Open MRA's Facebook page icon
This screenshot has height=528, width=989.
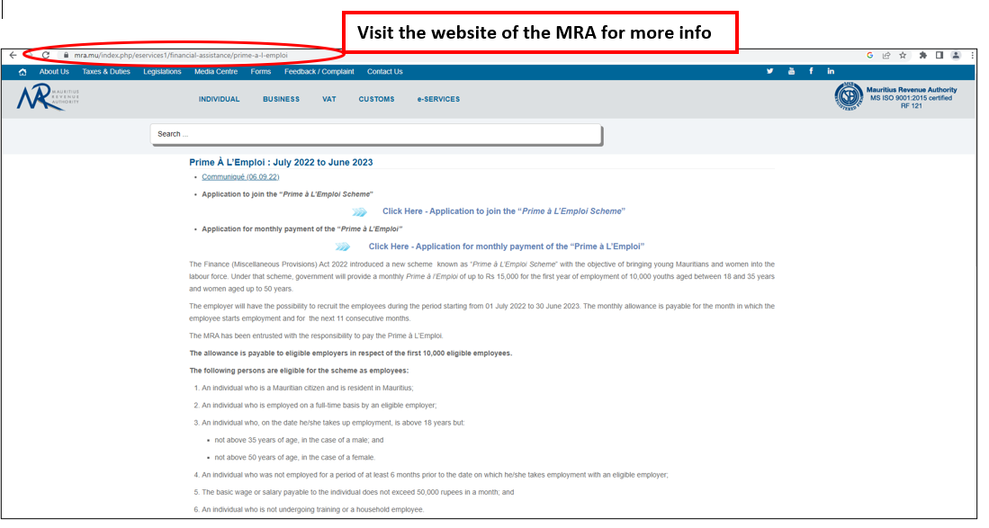point(811,71)
